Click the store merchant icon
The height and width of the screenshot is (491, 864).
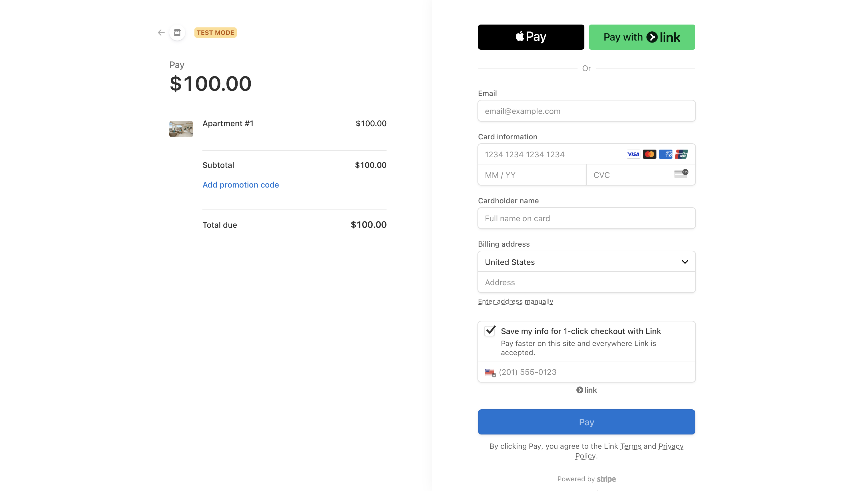pos(177,33)
